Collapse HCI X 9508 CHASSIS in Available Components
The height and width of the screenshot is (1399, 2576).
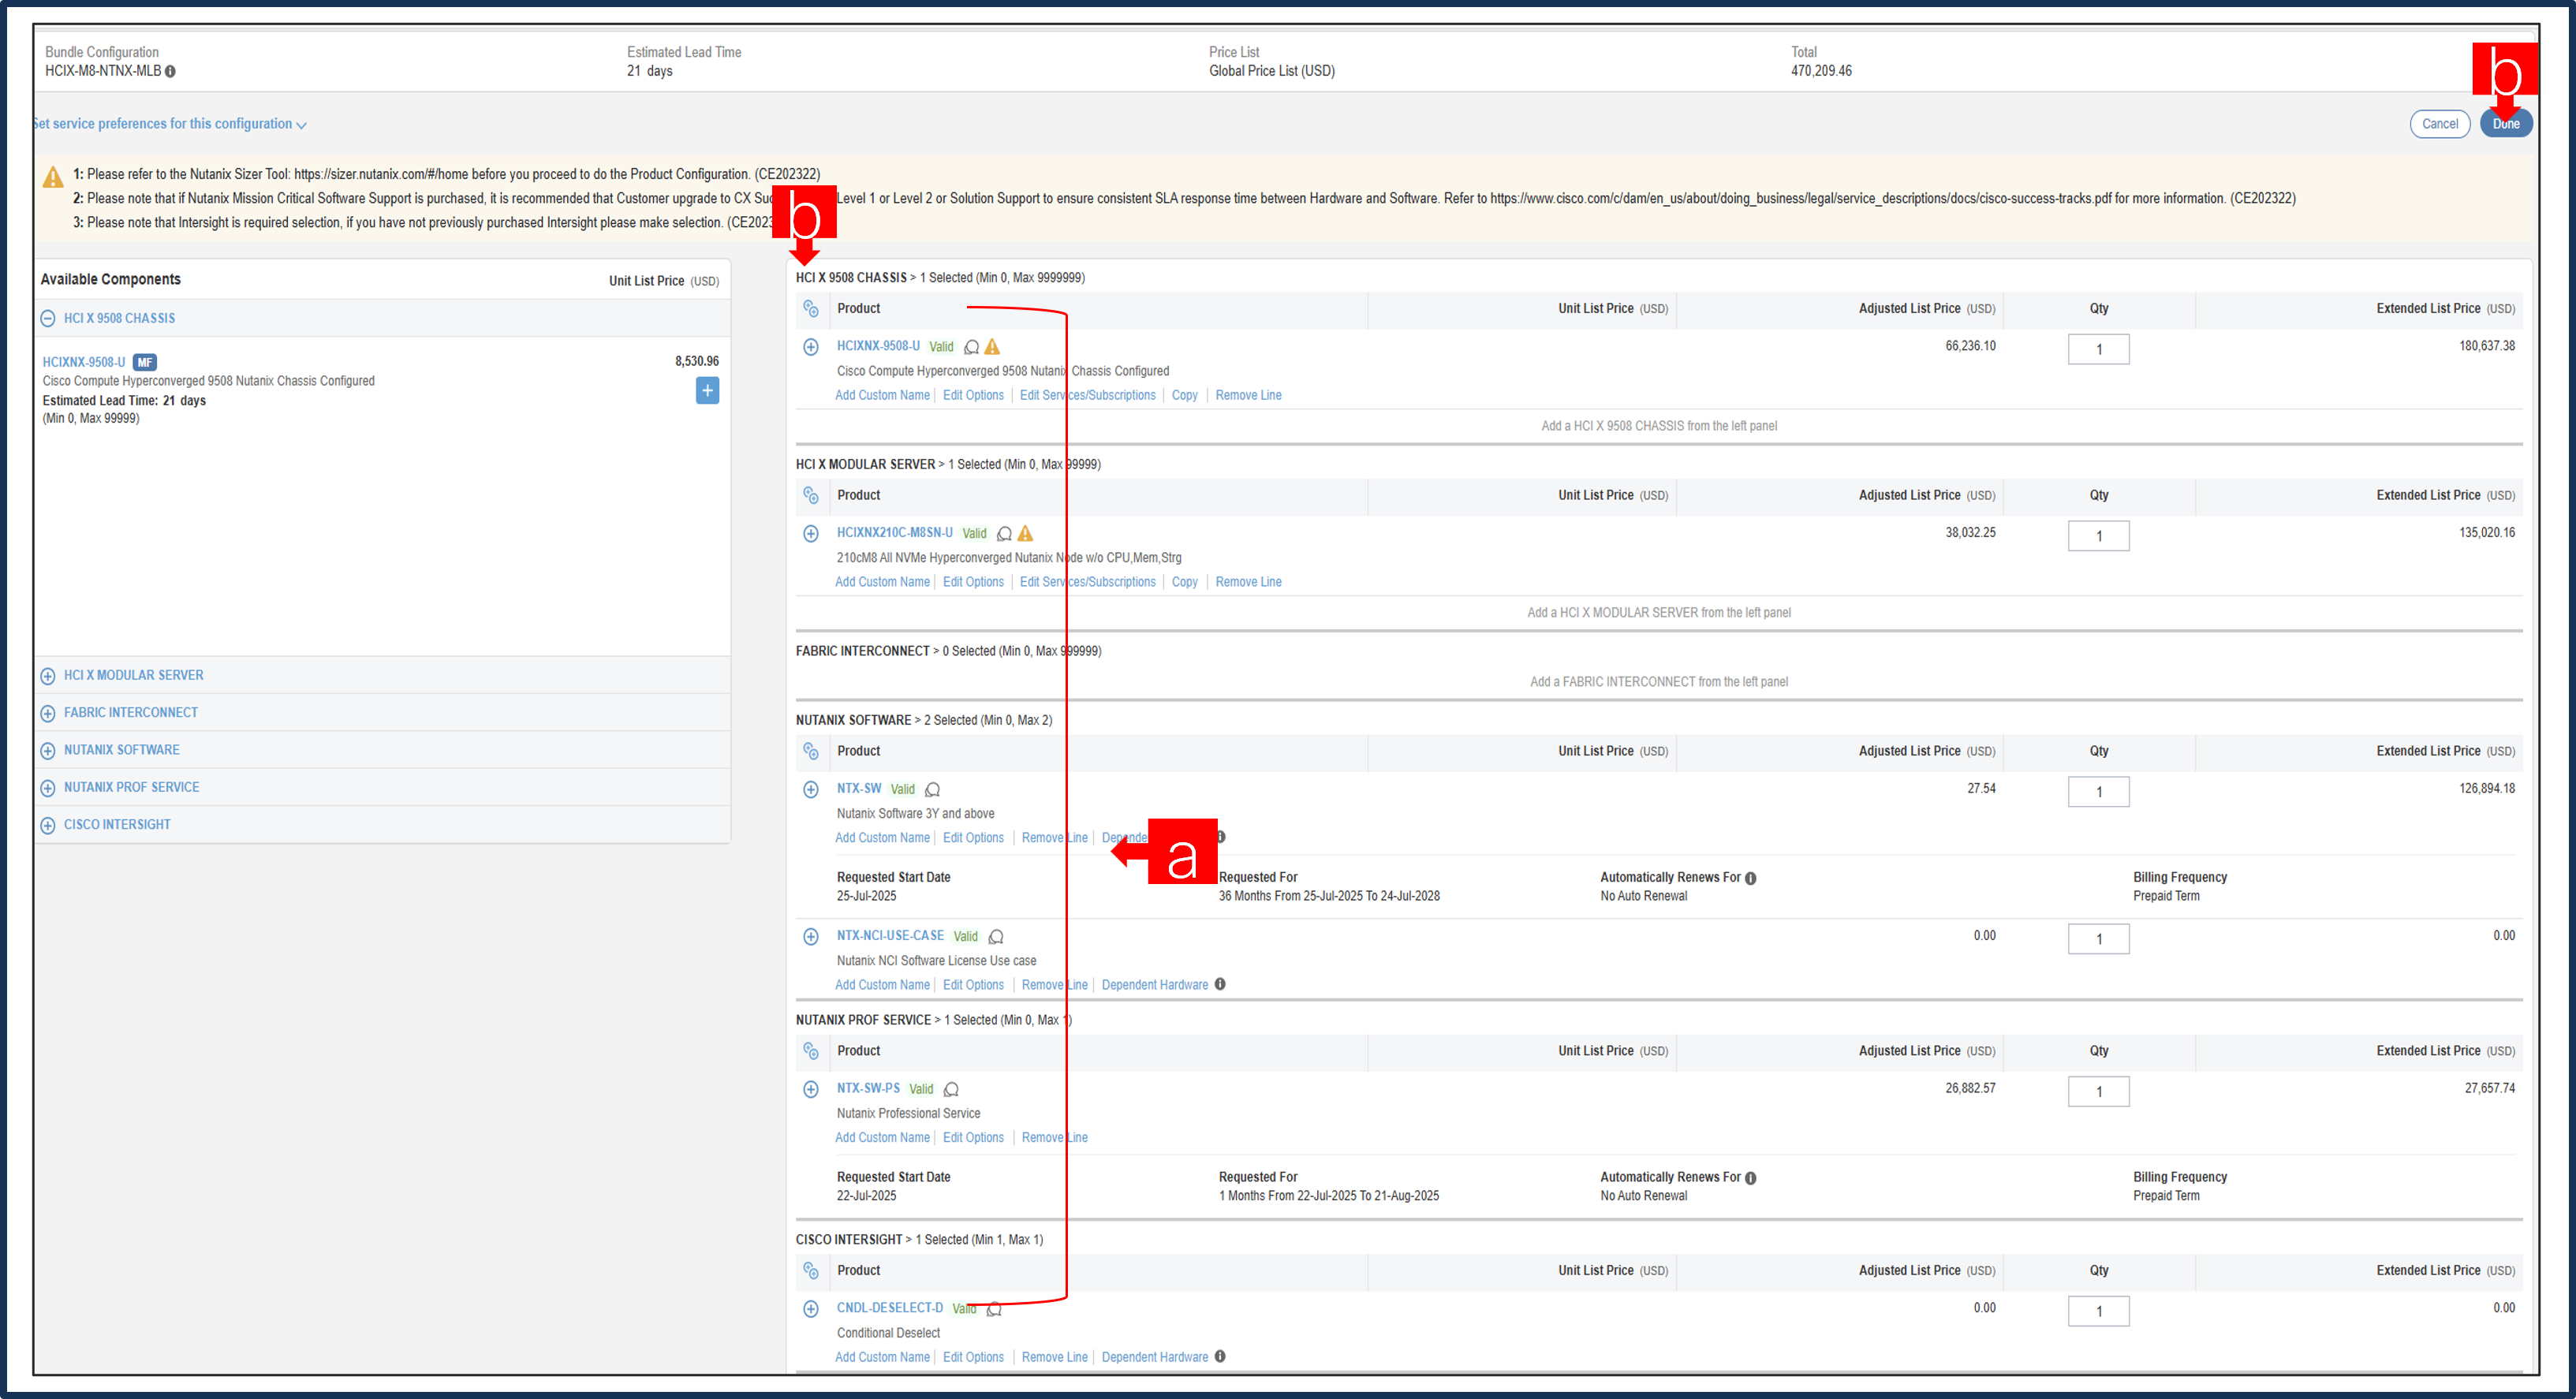[x=48, y=318]
